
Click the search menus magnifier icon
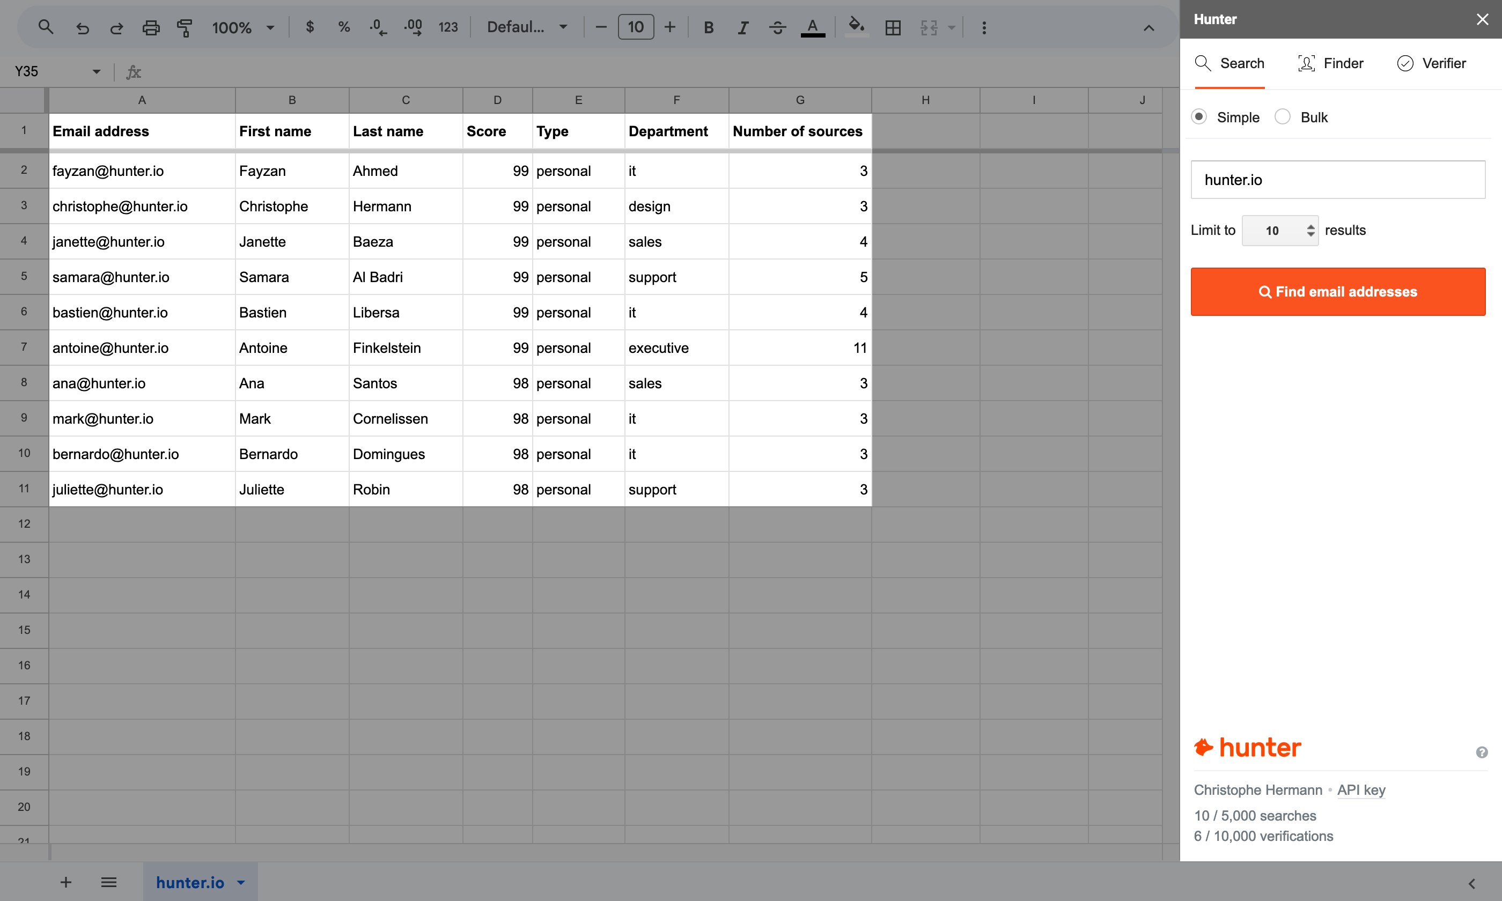tap(46, 27)
